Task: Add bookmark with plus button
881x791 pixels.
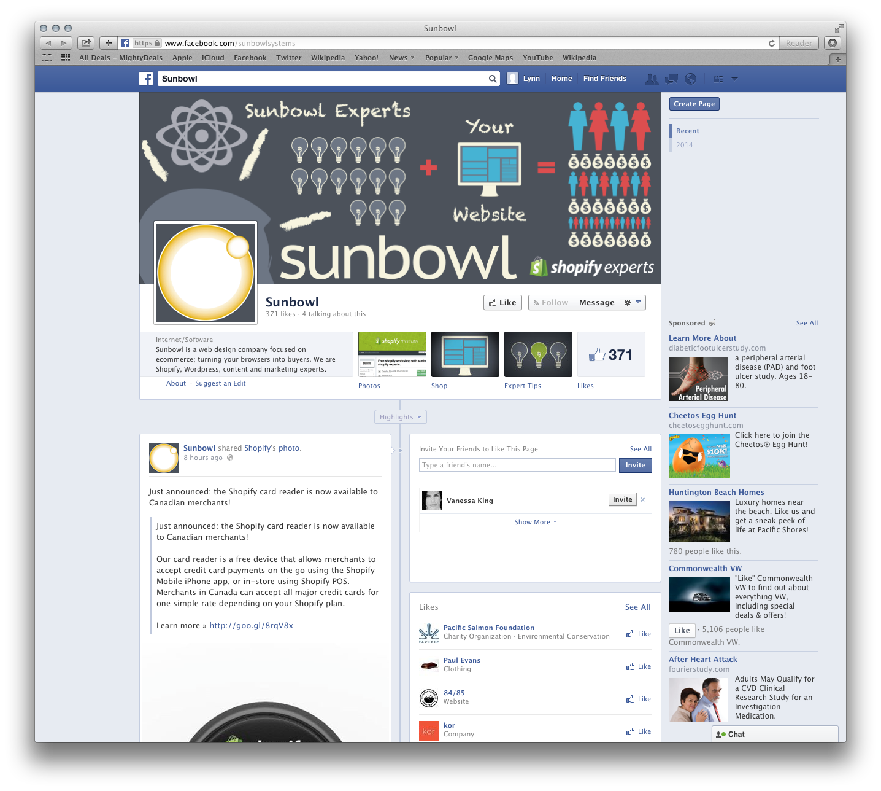Action: click(x=109, y=43)
